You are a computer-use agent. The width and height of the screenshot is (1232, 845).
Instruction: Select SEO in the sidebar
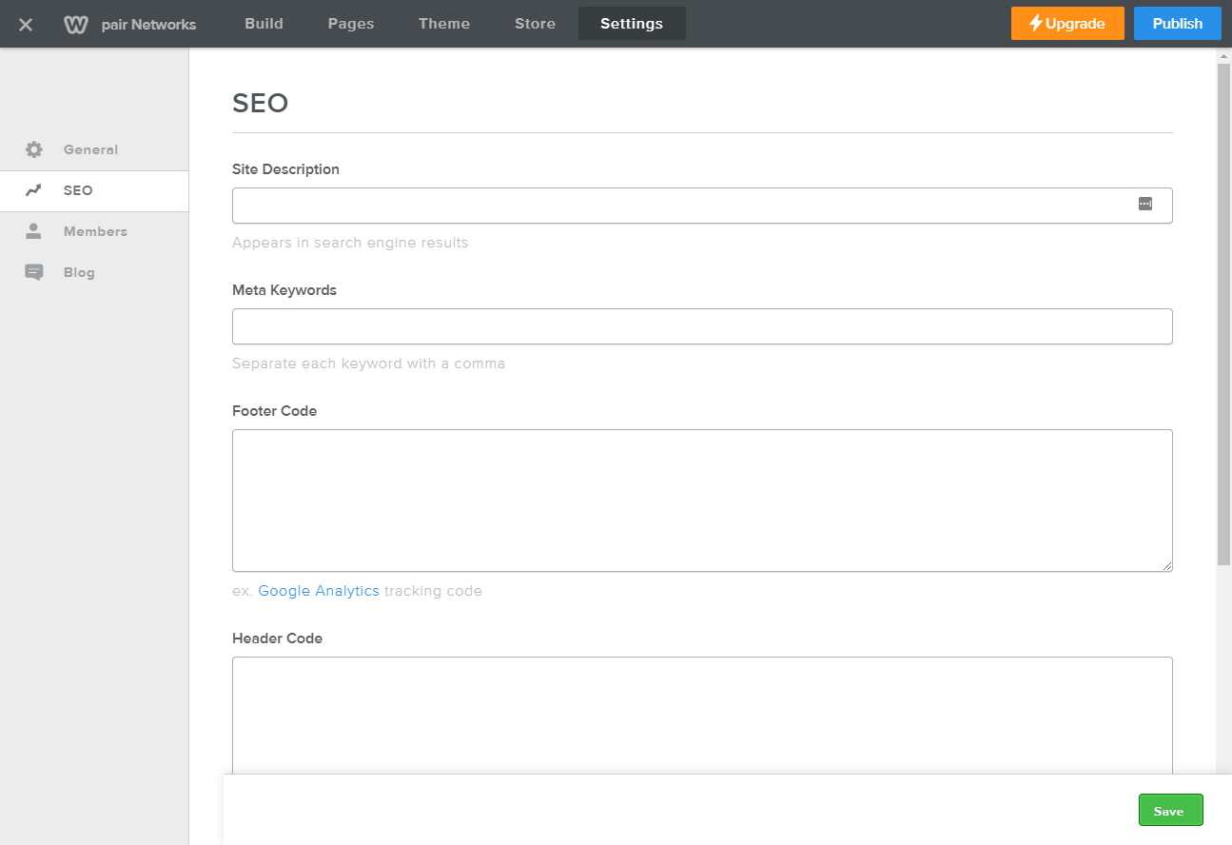[94, 190]
